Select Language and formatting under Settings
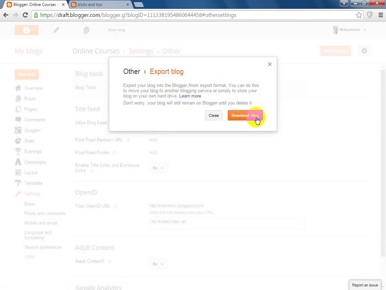Image resolution: width=386 pixels, height=290 pixels. tap(38, 235)
